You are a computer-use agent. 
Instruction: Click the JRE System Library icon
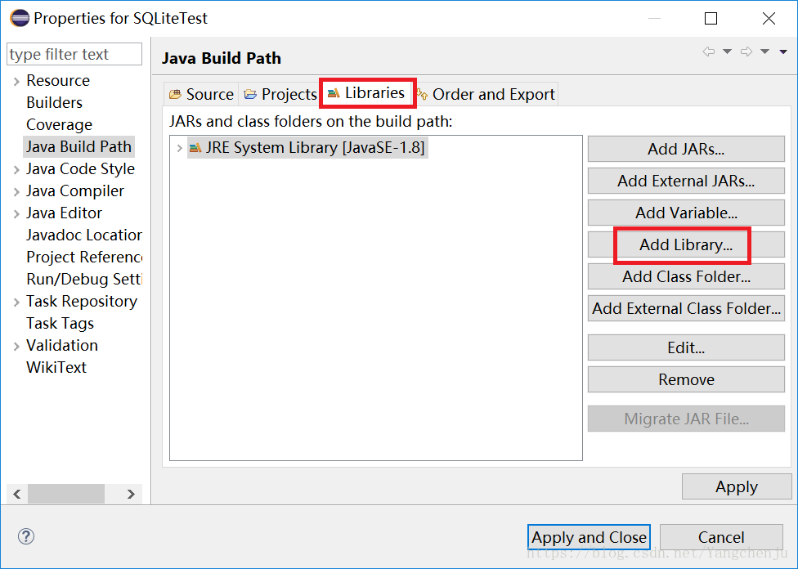pyautogui.click(x=195, y=148)
